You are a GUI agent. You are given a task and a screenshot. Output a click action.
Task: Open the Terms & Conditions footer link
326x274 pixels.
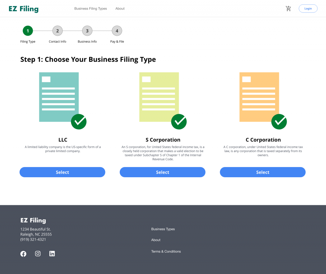166,251
